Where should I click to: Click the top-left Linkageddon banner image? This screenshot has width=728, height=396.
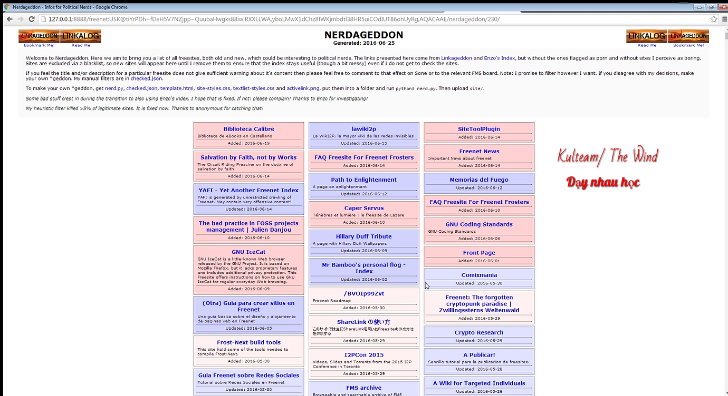[x=39, y=36]
